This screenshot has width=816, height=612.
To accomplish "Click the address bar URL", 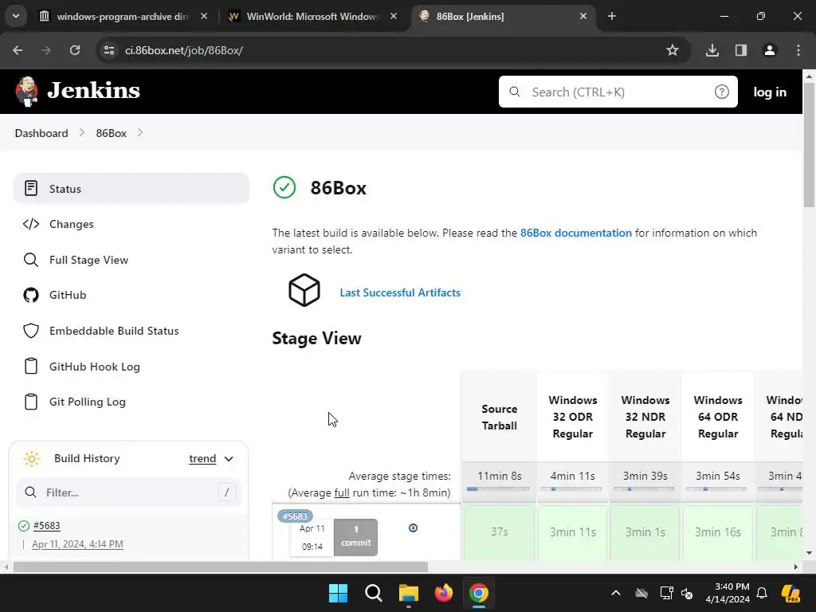I will (x=184, y=50).
